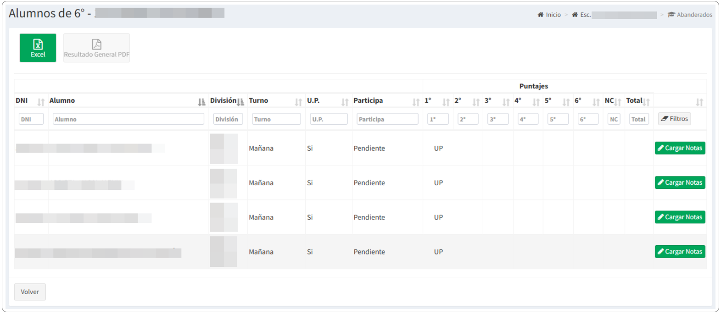Clear filters with the Filtros button
Viewport: 721px width, 314px height.
(x=674, y=119)
